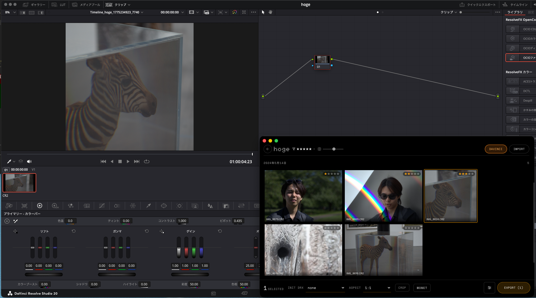The image size is (536, 298).
Task: Toggle the split screen view icon
Action: coord(22,12)
